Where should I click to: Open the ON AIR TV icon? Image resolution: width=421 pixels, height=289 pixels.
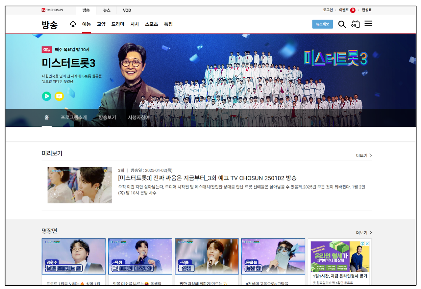tap(355, 24)
